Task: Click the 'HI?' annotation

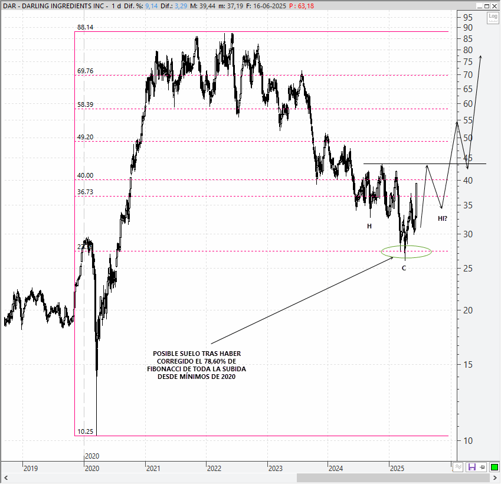Action: pos(443,218)
